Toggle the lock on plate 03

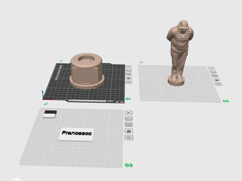click(129, 131)
